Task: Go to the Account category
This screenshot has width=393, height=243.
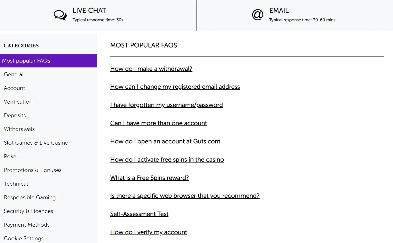Action: click(15, 88)
